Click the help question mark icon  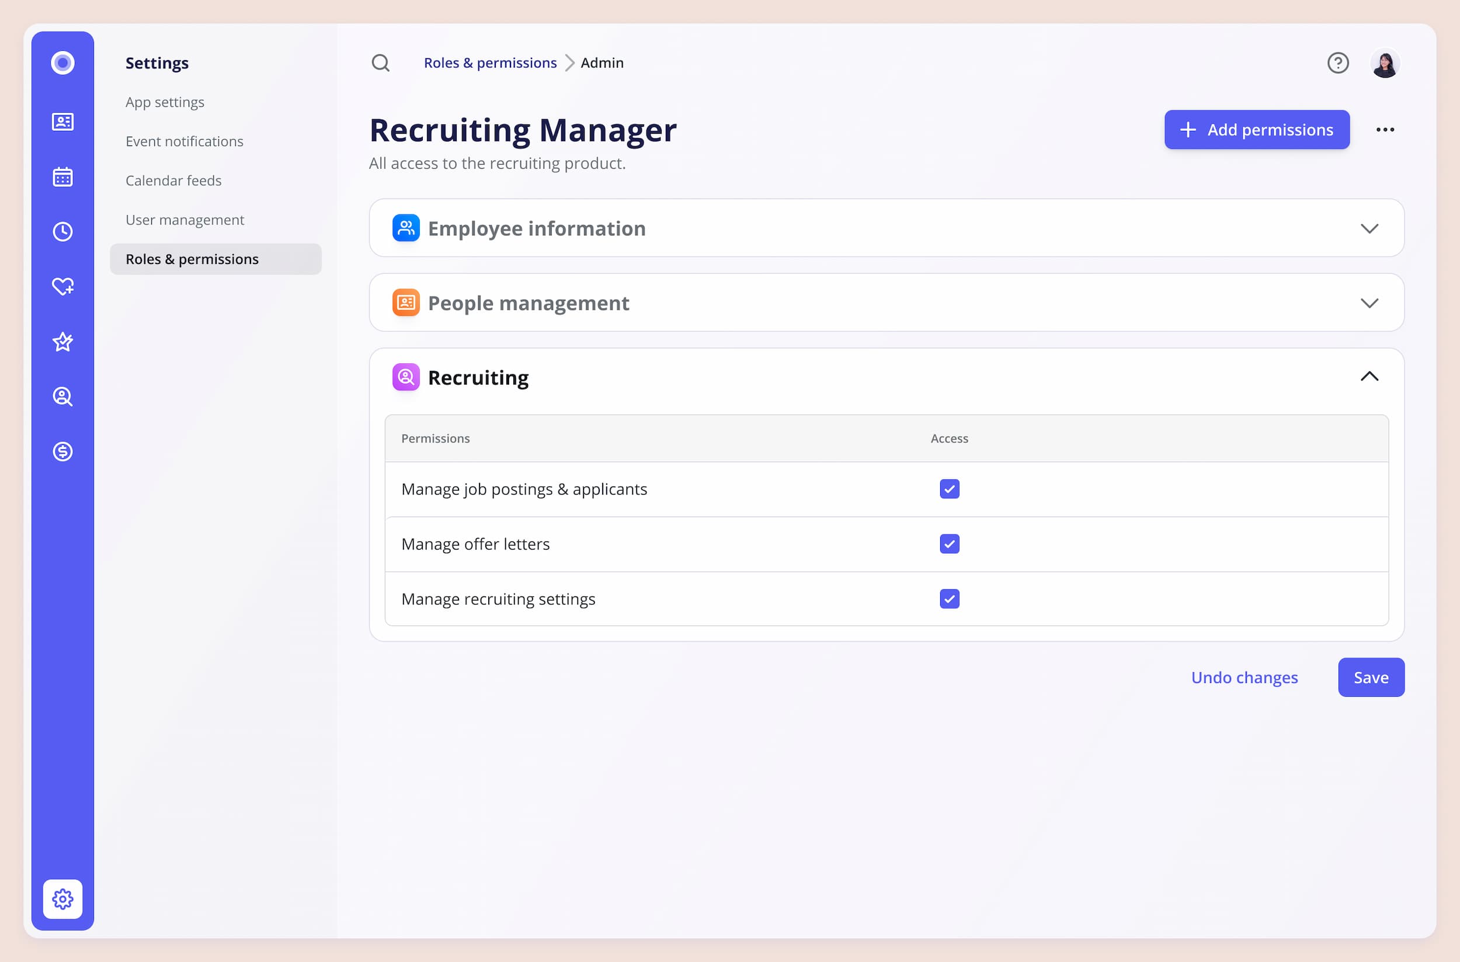coord(1337,62)
